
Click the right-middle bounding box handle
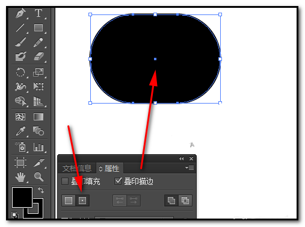coord(220,59)
